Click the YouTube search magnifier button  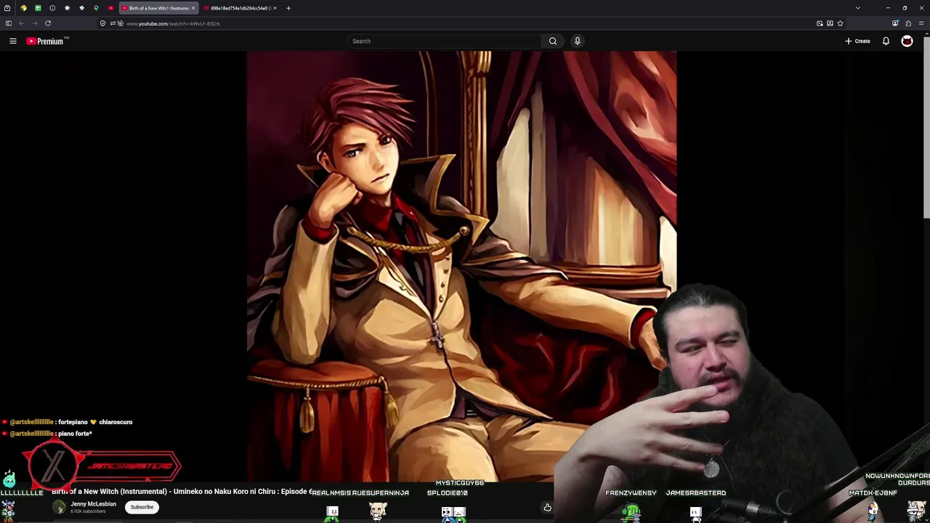pyautogui.click(x=553, y=41)
